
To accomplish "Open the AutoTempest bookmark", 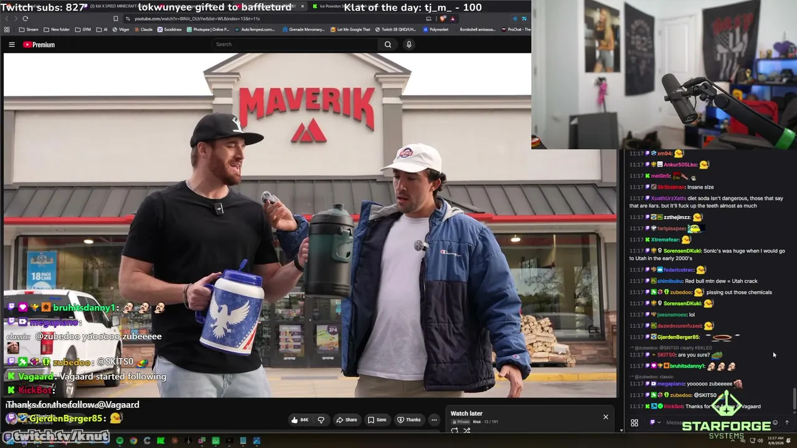I will pyautogui.click(x=254, y=29).
